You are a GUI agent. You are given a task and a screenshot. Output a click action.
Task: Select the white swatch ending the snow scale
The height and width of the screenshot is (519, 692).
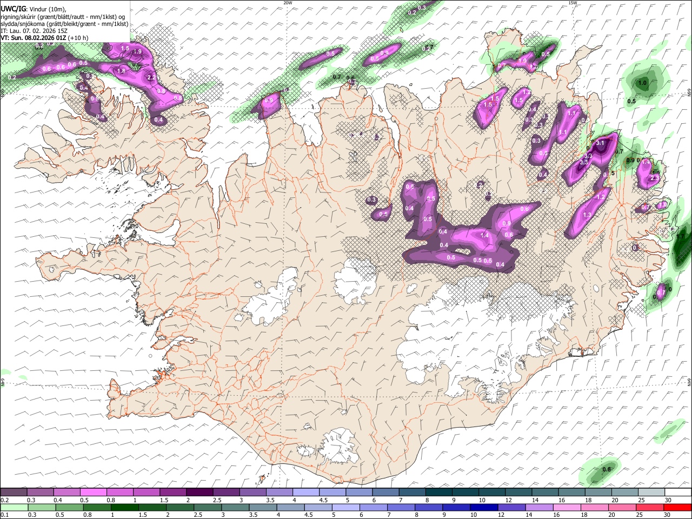click(678, 493)
